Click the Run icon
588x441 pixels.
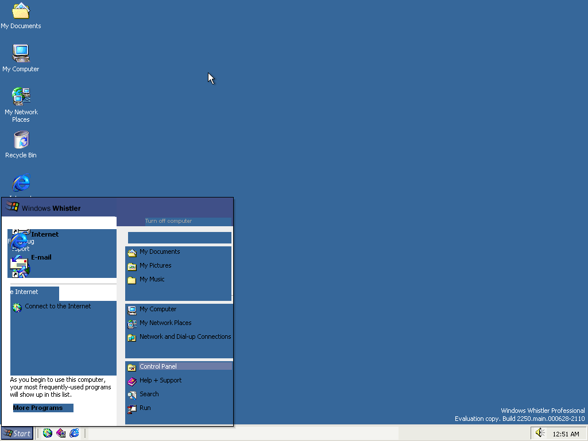coord(132,409)
